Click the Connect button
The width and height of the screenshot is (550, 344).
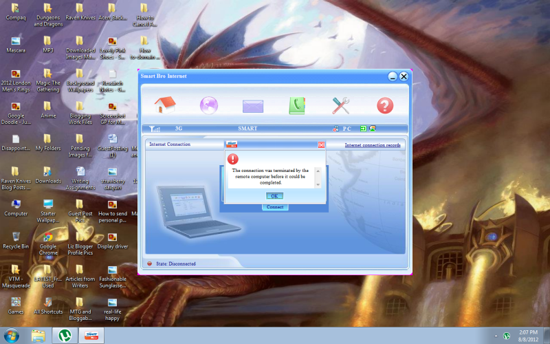[x=275, y=207]
